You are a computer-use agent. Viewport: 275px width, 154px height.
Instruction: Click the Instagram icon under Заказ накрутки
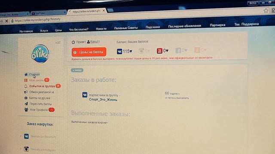[x=26, y=149]
